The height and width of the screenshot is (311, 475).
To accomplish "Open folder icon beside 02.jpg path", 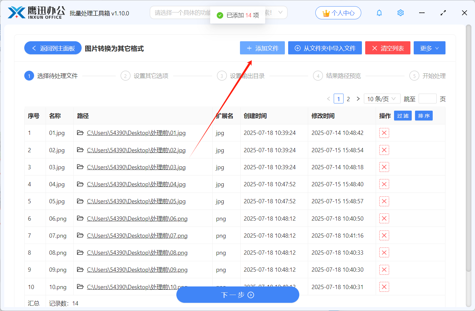I will click(80, 150).
